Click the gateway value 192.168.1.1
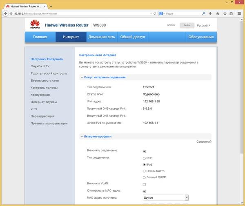The width and height of the screenshot is (245, 206). click(x=150, y=123)
